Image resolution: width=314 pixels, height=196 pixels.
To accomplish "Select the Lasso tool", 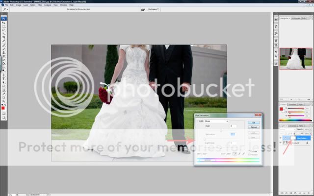I will pyautogui.click(x=4, y=30).
